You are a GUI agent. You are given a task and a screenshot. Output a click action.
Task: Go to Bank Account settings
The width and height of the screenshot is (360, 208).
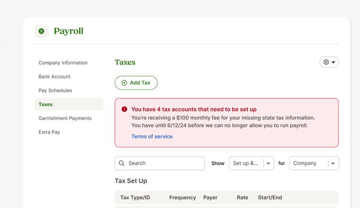tap(54, 76)
